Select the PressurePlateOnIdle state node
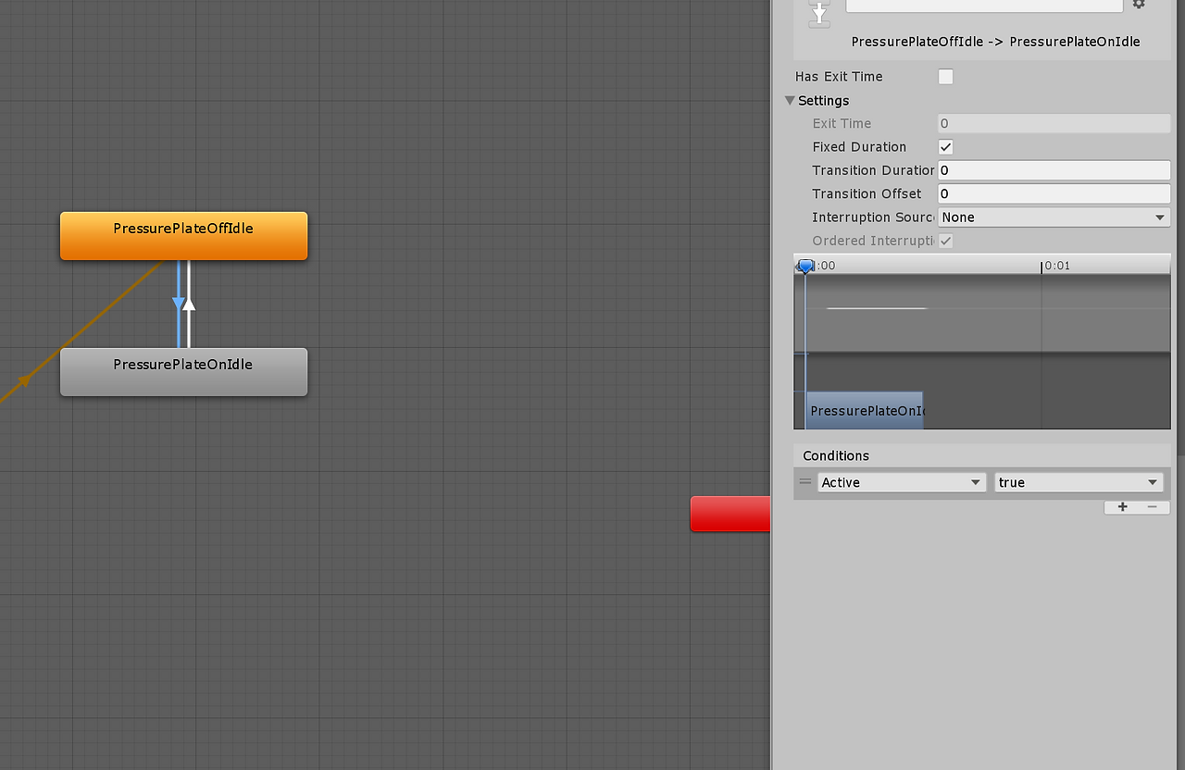The width and height of the screenshot is (1185, 770). 183,372
